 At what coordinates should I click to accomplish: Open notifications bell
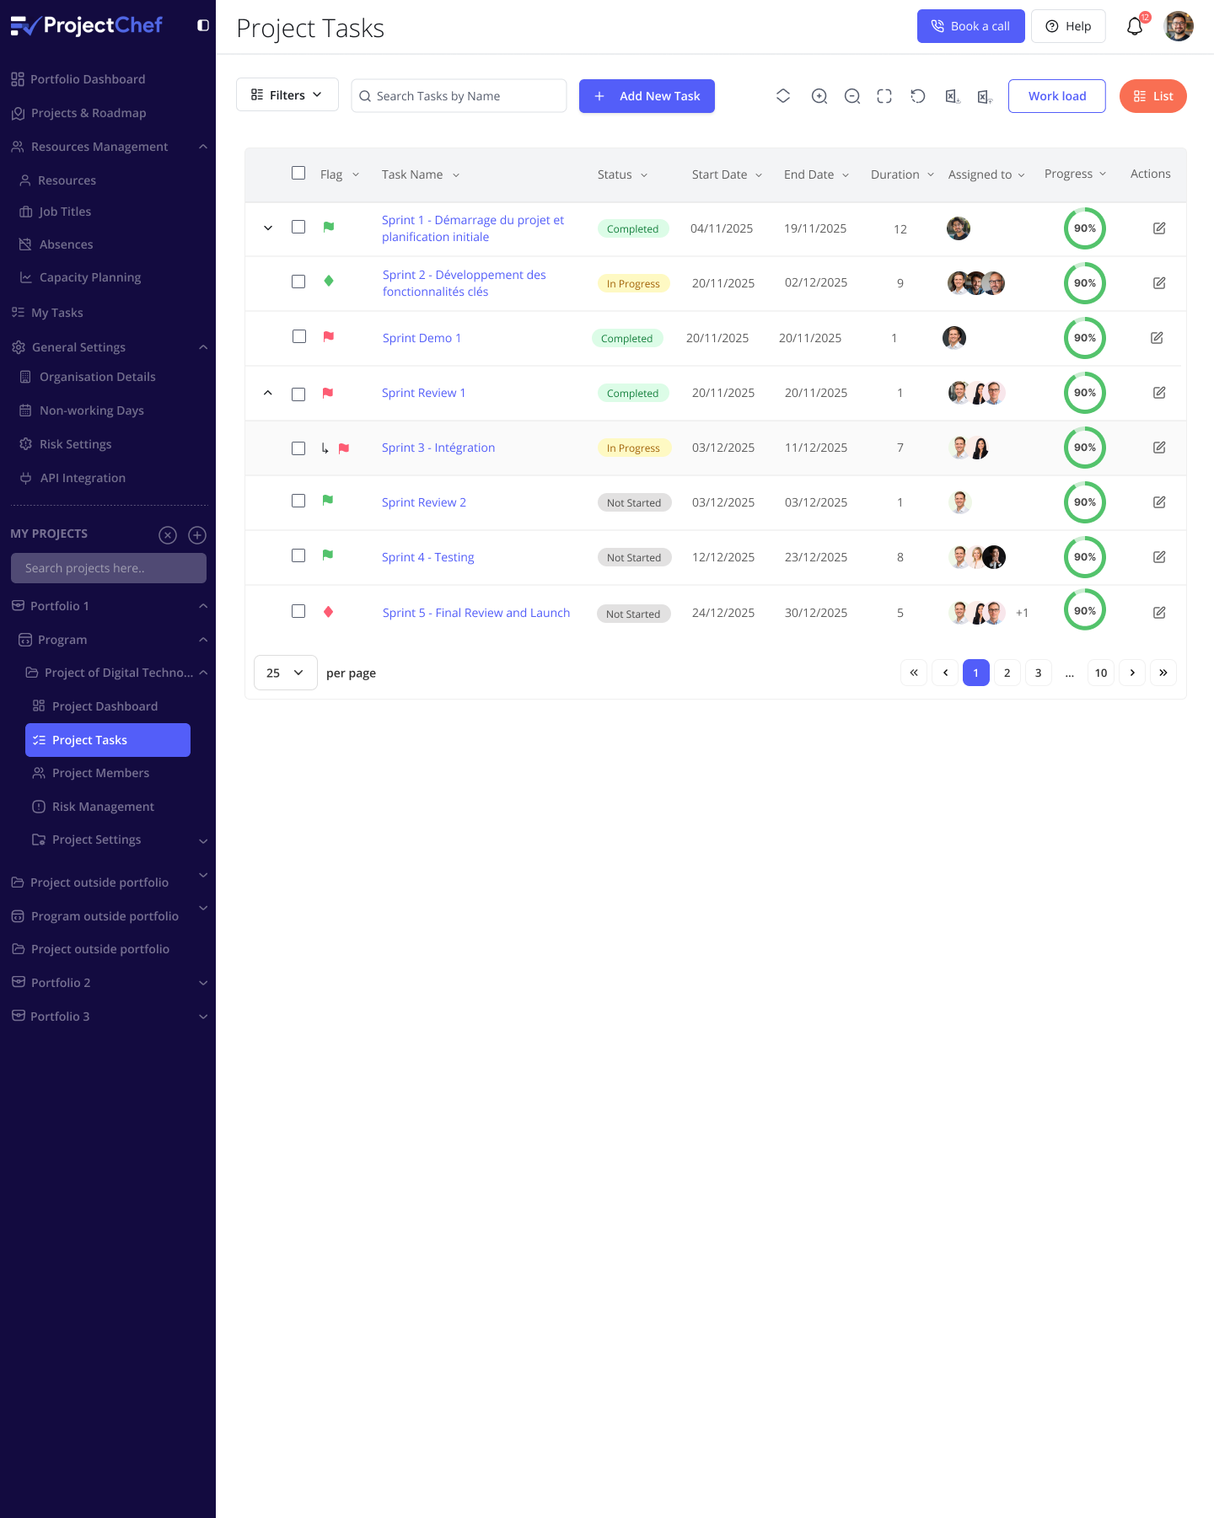pos(1135,27)
